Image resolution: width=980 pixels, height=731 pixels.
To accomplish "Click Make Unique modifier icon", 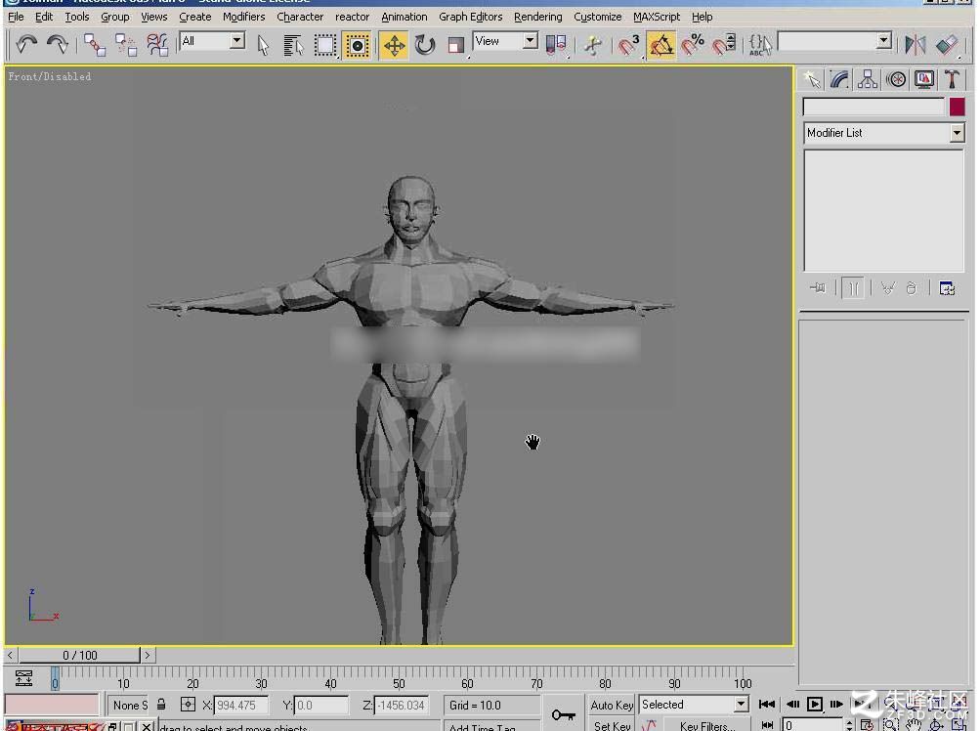I will pos(887,288).
